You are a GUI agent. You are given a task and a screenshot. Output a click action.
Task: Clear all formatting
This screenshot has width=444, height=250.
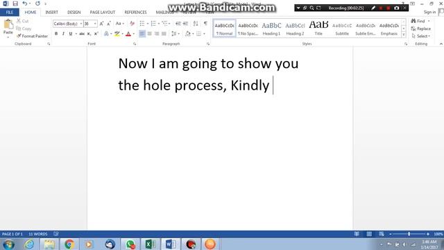click(132, 24)
